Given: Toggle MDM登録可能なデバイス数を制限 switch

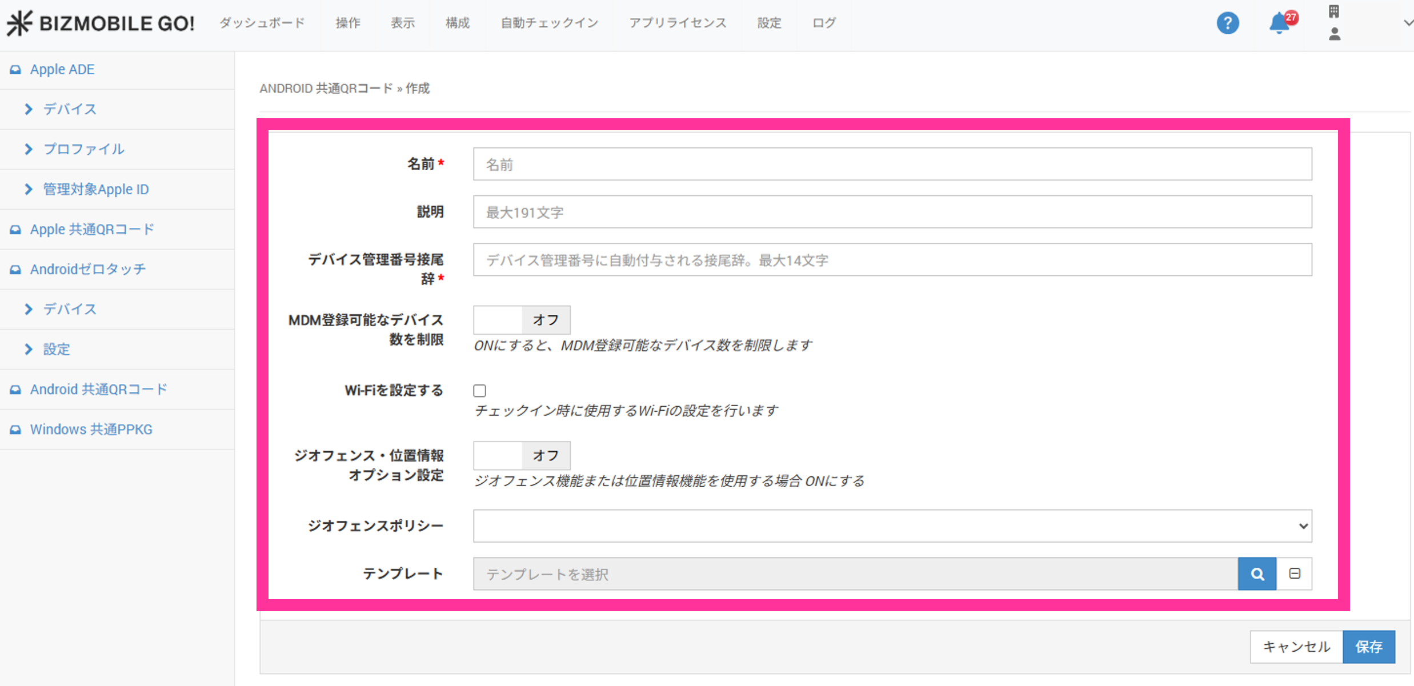Looking at the screenshot, I should point(521,320).
